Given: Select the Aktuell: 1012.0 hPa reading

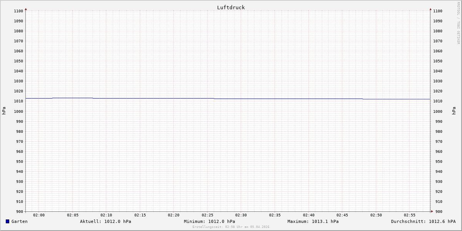Looking at the screenshot, I should (x=105, y=221).
